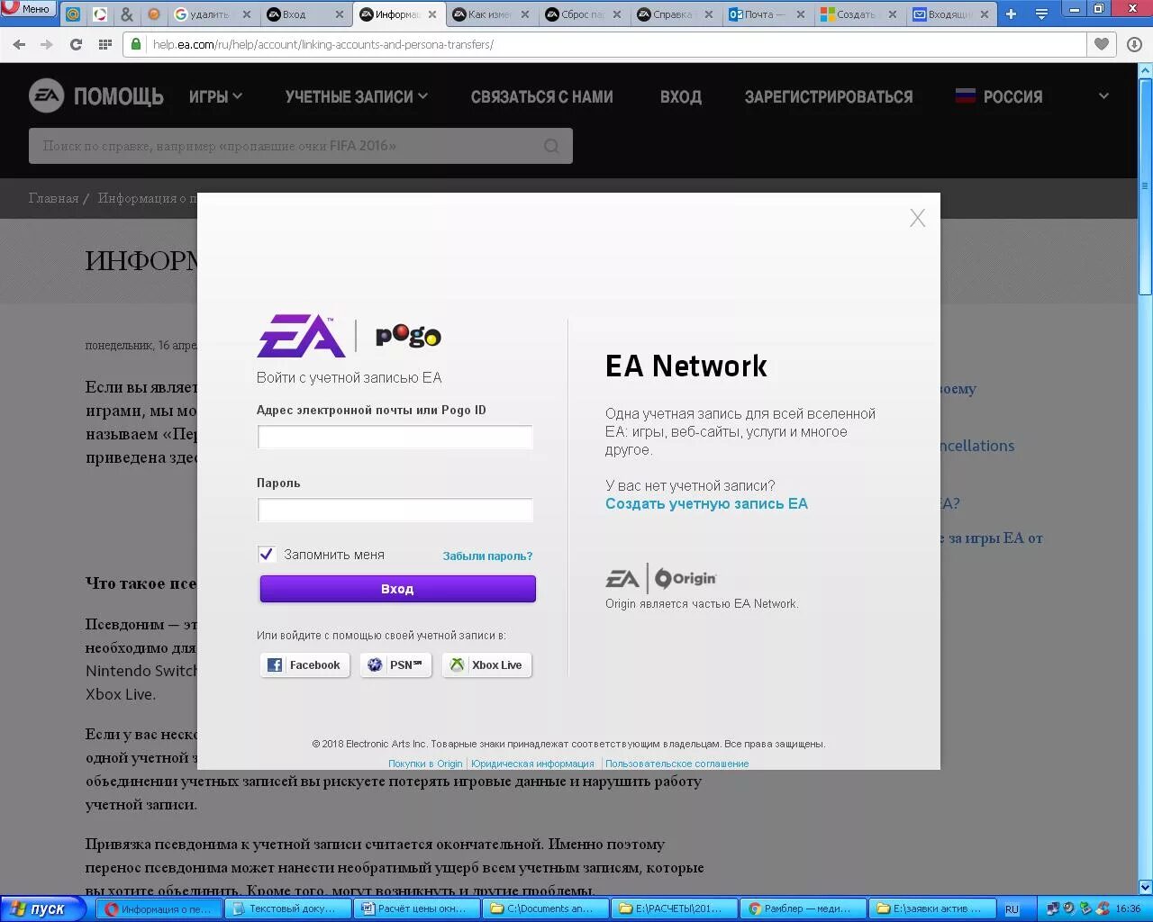1153x922 pixels.
Task: Click ЗАРЕГИСТРИРОВАТЬСЯ in header
Action: point(828,96)
